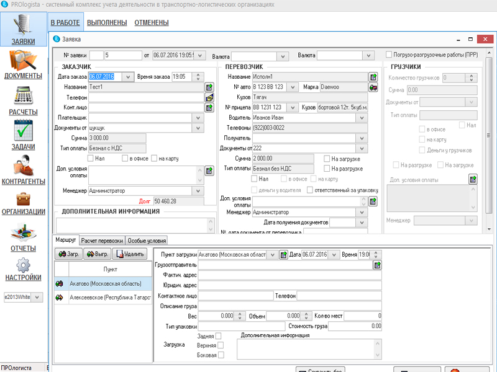The image size is (497, 372).
Task: Click the Описание груза input field
Action: pyautogui.click(x=291, y=306)
